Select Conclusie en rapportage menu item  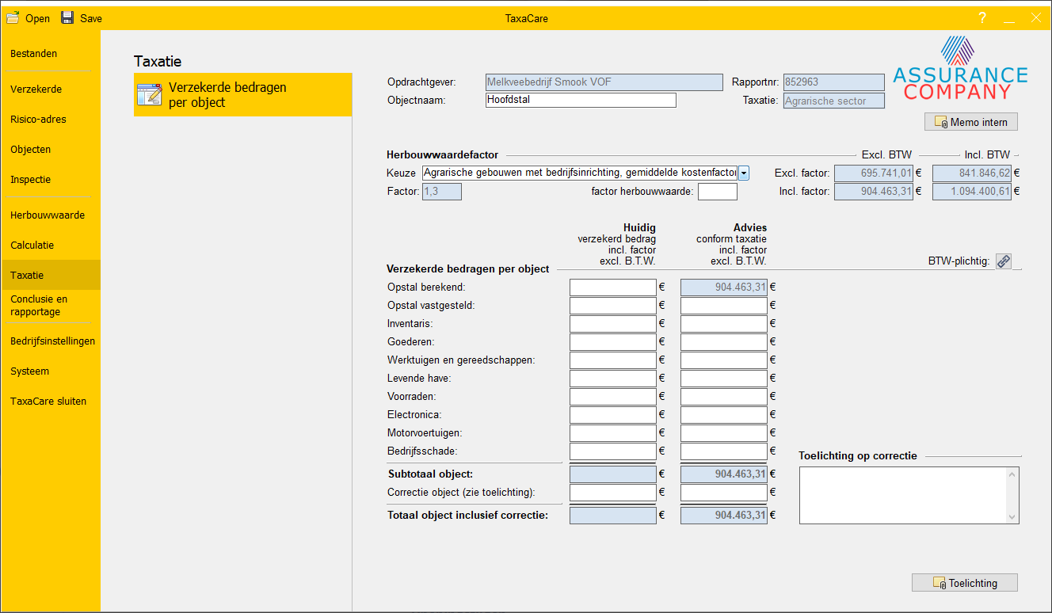[39, 306]
